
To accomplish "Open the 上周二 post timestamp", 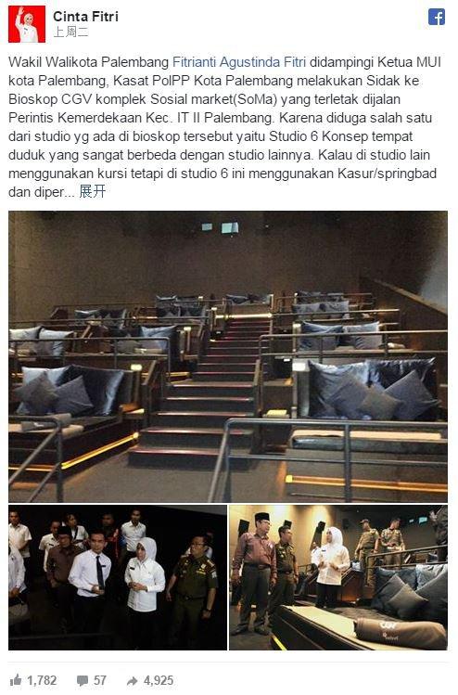I will point(70,32).
